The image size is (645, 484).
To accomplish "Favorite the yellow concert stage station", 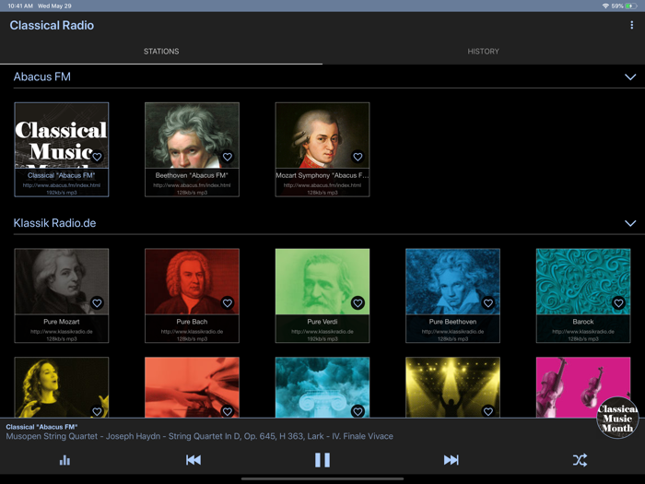I will click(x=488, y=411).
